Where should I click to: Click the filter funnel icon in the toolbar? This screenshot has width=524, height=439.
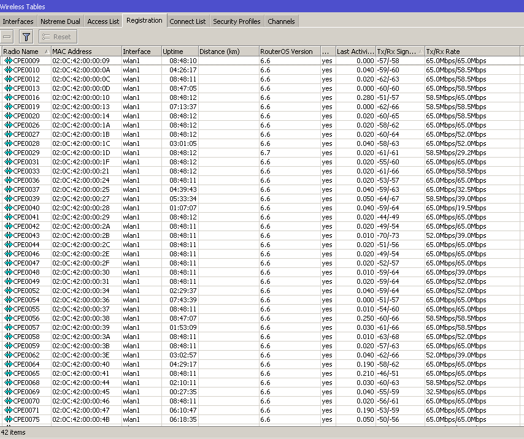(26, 36)
